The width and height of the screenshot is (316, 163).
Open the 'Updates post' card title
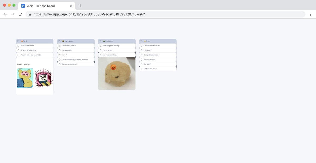tap(67, 50)
